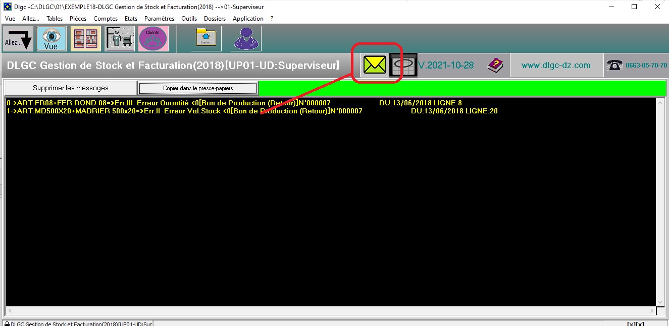
Task: Minimize the Dlgc window
Action: 611,7
